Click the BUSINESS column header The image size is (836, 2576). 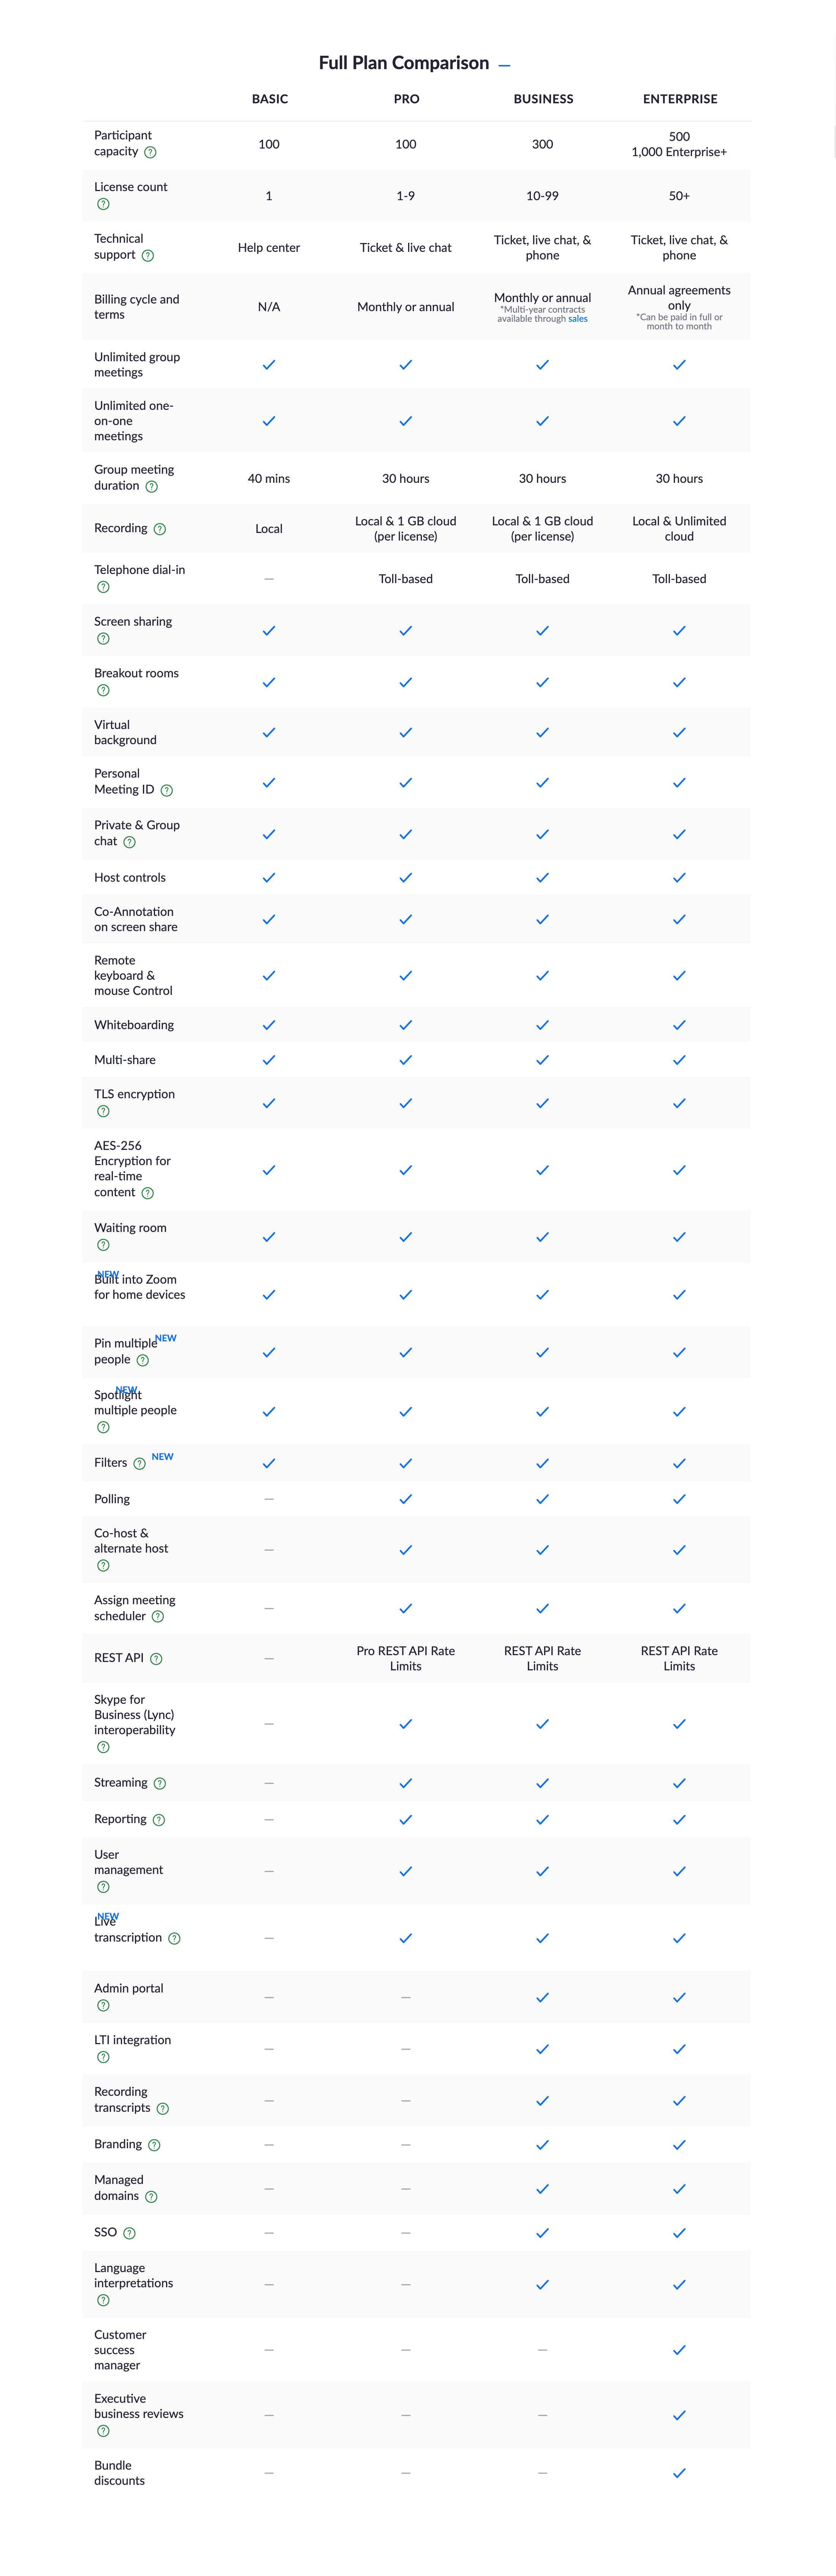[543, 99]
